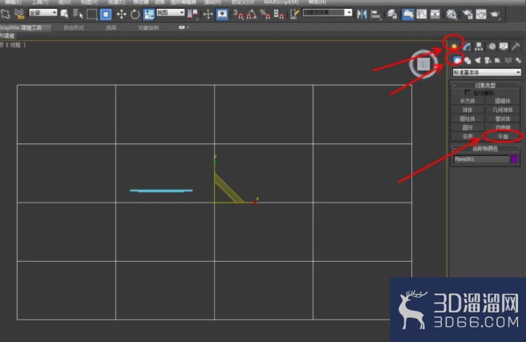Open Render Setup teapot icon

point(468,14)
